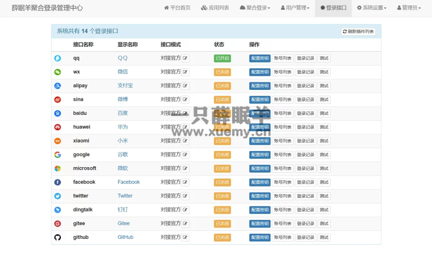Image resolution: width=432 pixels, height=265 pixels.
Task: Click the Microsoft logo icon
Action: coord(57,168)
